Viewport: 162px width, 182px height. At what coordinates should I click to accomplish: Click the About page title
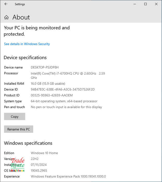pos(21,17)
